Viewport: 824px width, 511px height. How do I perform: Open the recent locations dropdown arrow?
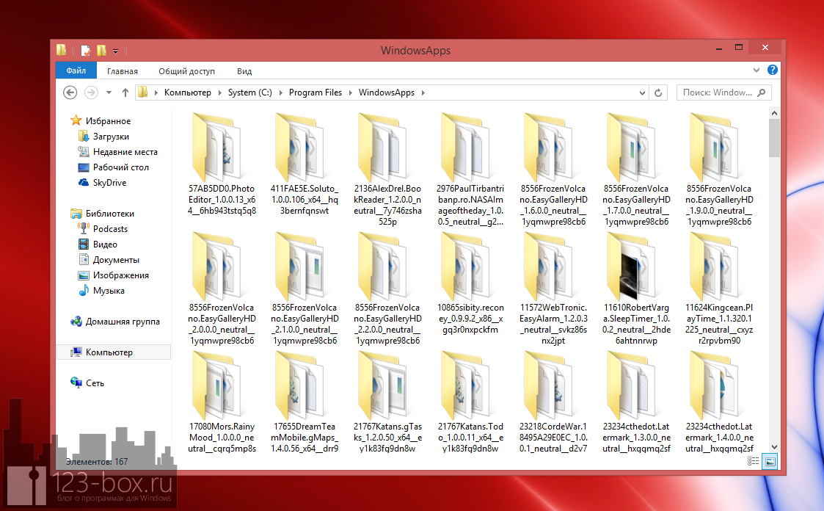pos(109,93)
